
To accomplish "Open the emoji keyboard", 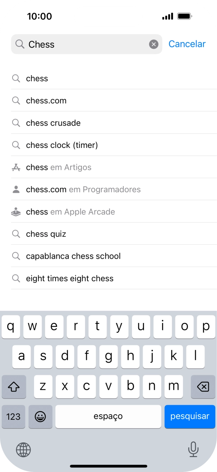I will [x=40, y=416].
